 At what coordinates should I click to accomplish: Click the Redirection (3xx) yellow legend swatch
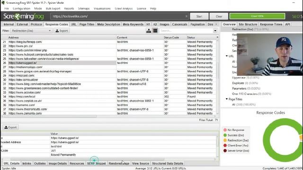click(225, 140)
